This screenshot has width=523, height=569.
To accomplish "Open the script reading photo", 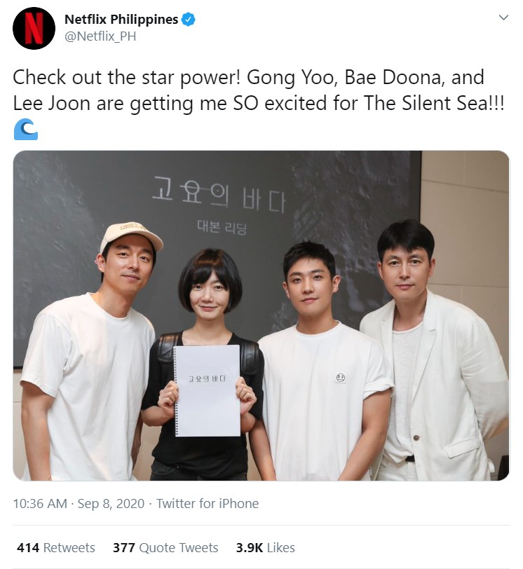I will pyautogui.click(x=261, y=316).
